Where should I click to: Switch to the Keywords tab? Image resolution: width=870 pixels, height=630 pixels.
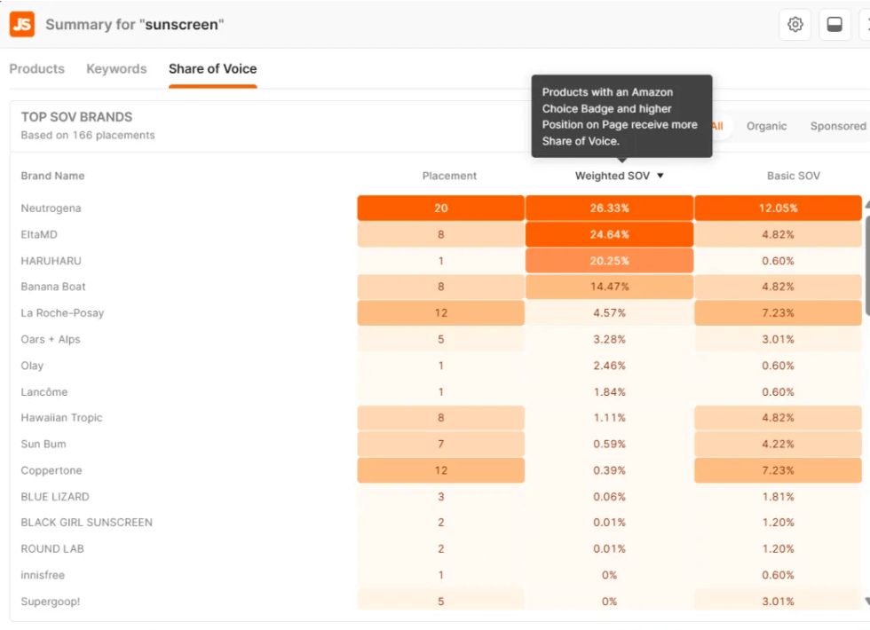click(x=116, y=69)
